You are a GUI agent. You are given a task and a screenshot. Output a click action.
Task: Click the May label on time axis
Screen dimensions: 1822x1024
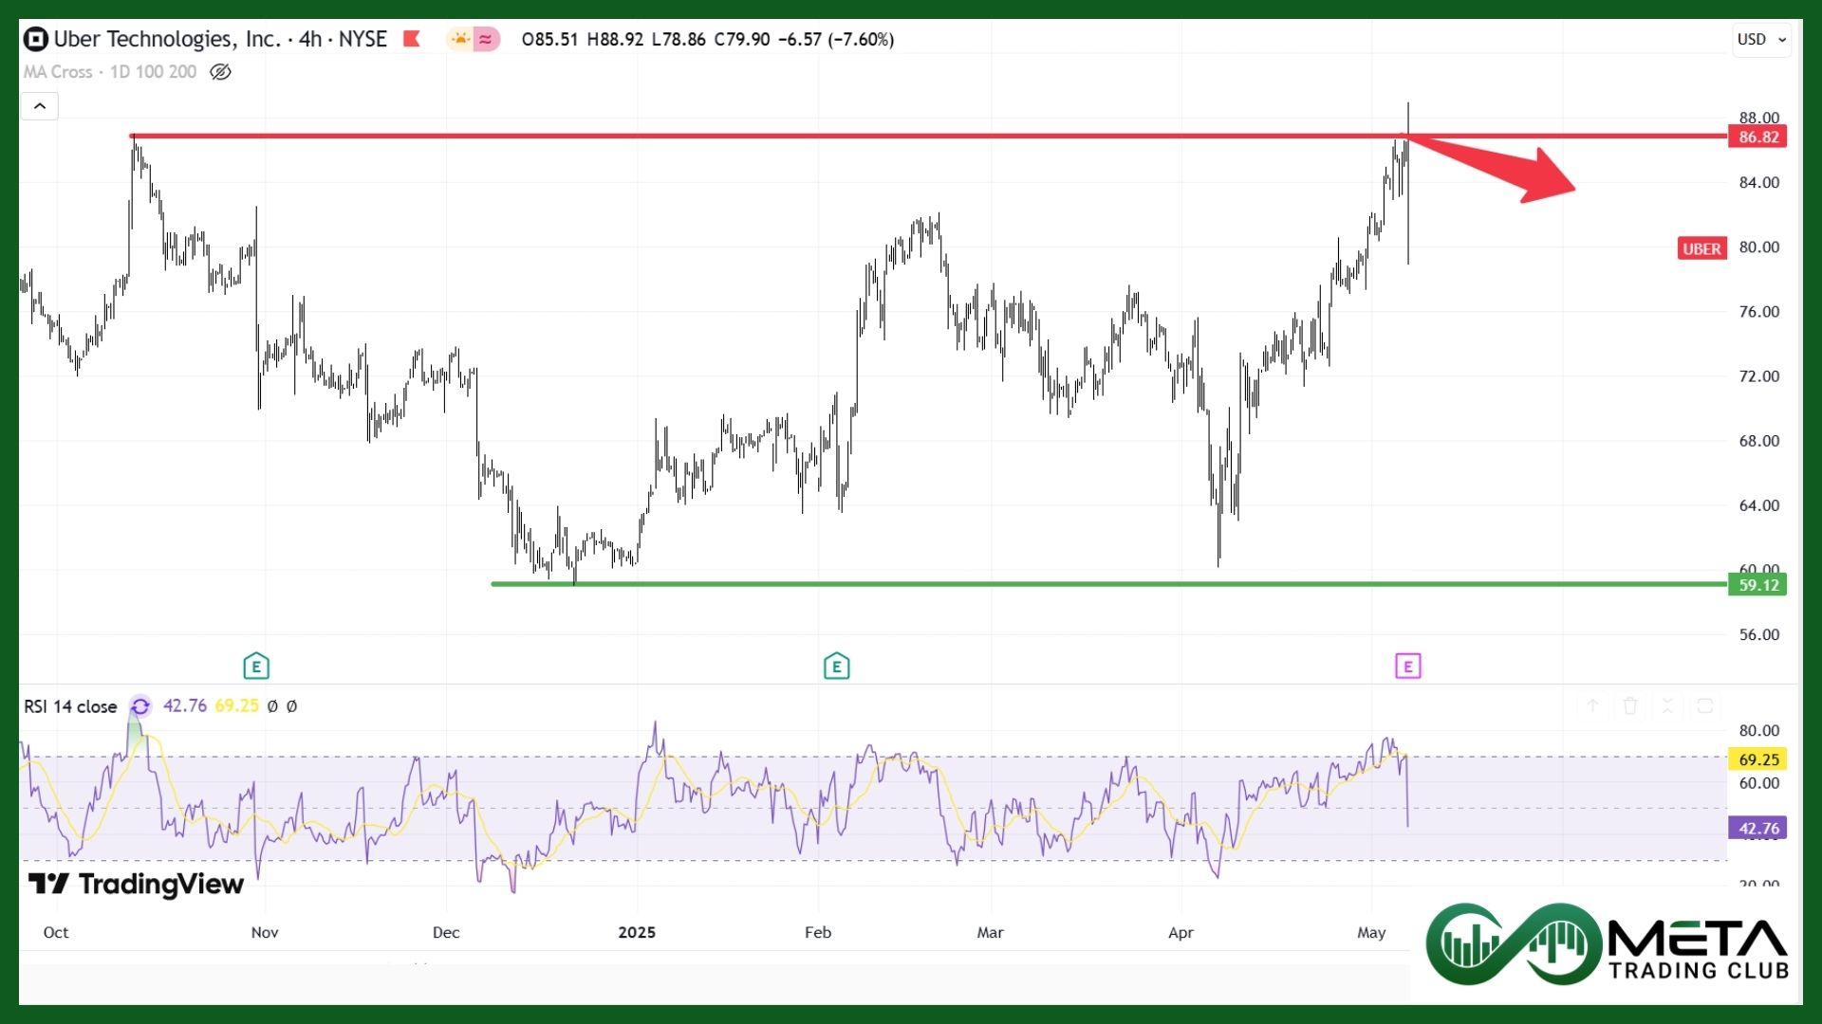[1371, 932]
